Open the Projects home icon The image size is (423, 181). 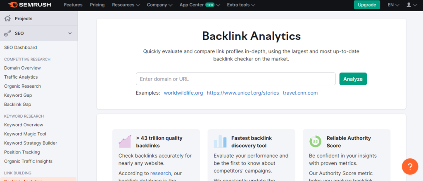click(7, 19)
